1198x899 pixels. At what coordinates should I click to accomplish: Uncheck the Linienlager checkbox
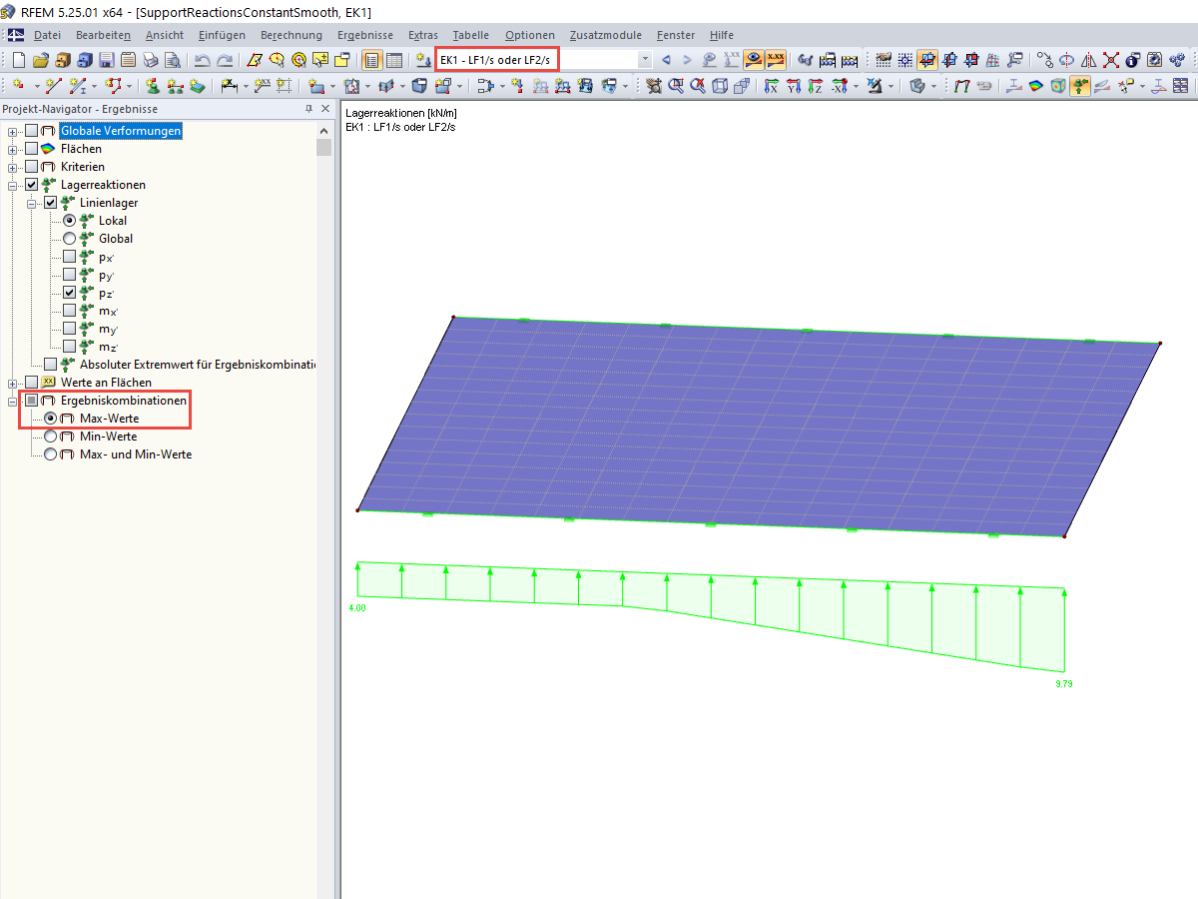(x=51, y=203)
